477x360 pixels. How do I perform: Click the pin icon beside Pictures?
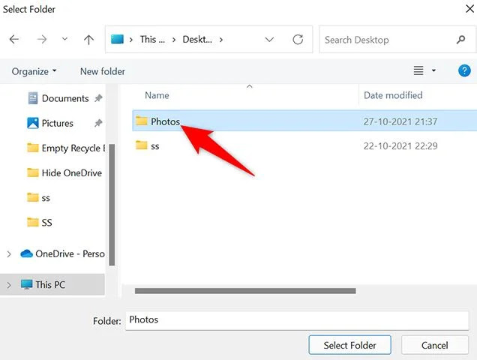point(98,123)
